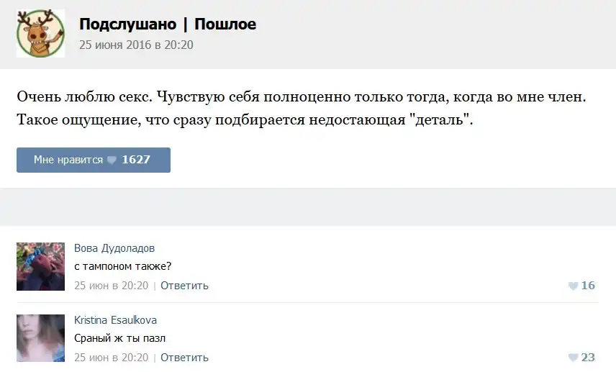Click the heart icon in Мне нравится button
The width and height of the screenshot is (616, 372).
[x=112, y=160]
